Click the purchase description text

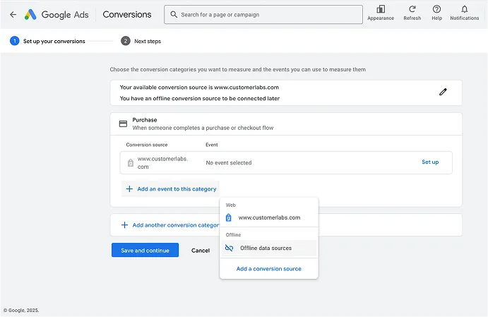pyautogui.click(x=203, y=128)
